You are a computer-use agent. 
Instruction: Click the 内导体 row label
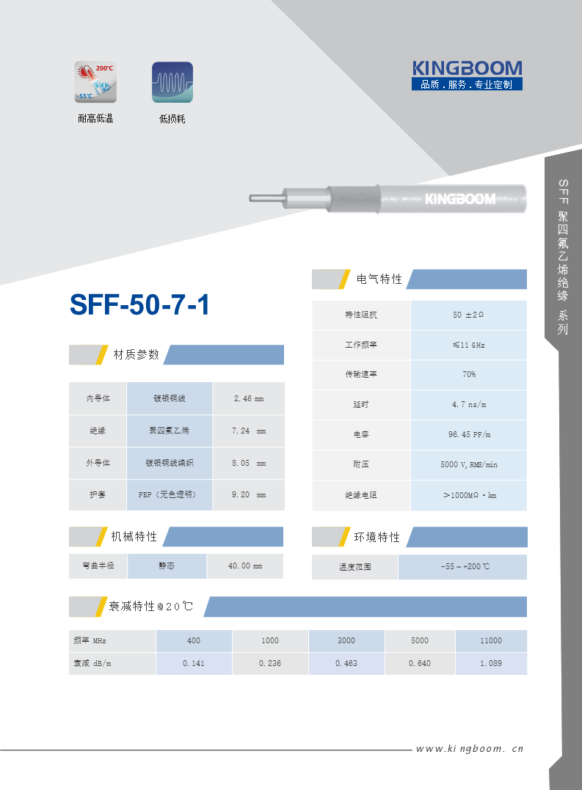(x=98, y=398)
